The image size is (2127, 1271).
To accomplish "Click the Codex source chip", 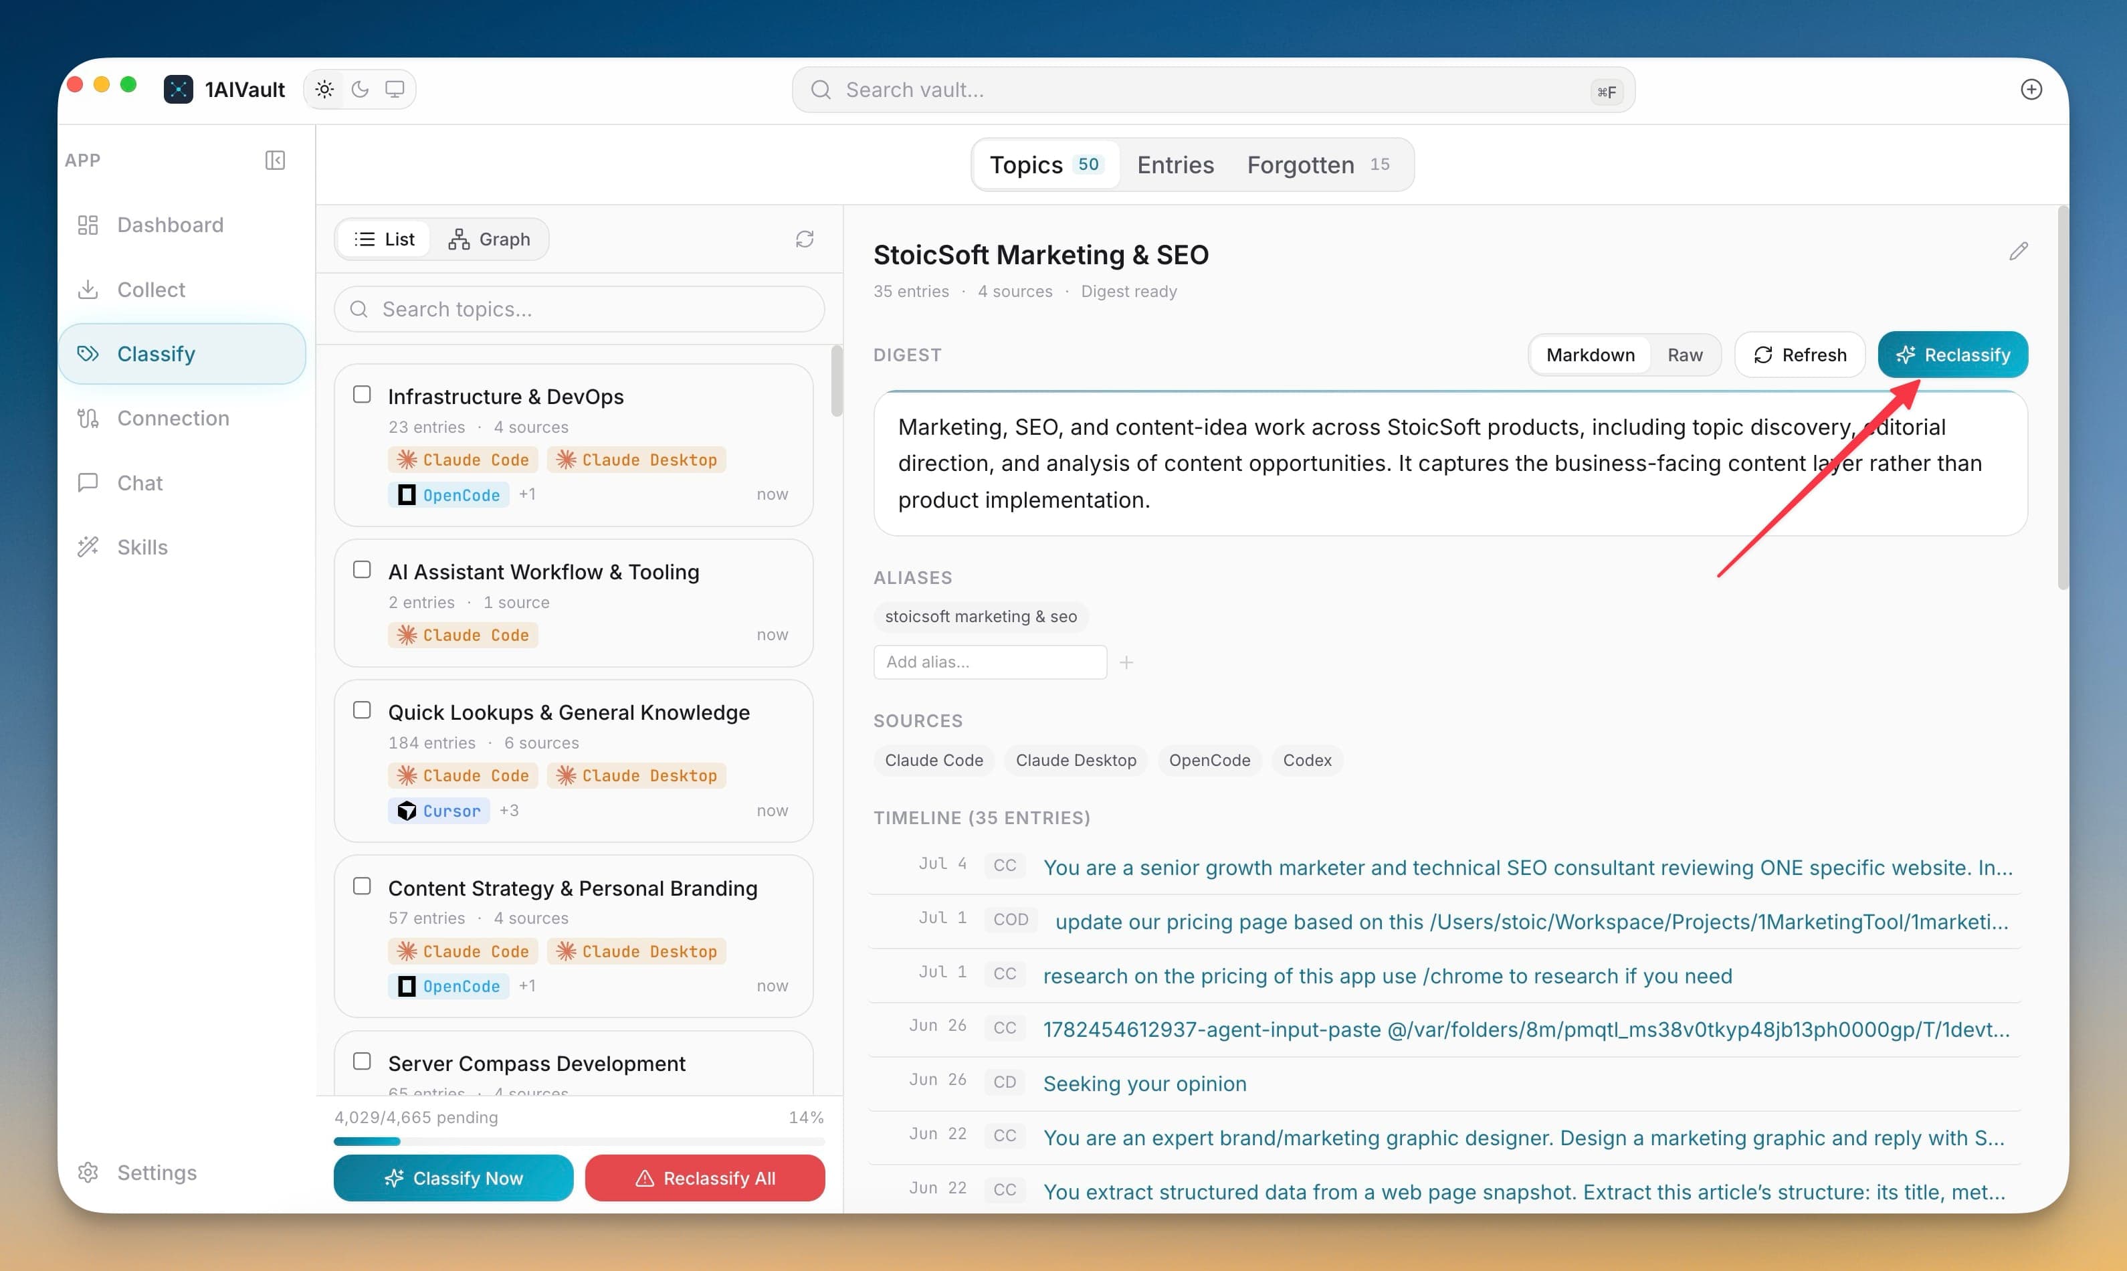I will 1307,761.
